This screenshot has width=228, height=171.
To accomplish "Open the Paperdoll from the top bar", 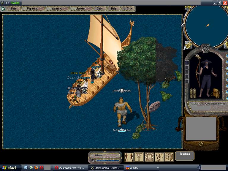I will point(33,9).
